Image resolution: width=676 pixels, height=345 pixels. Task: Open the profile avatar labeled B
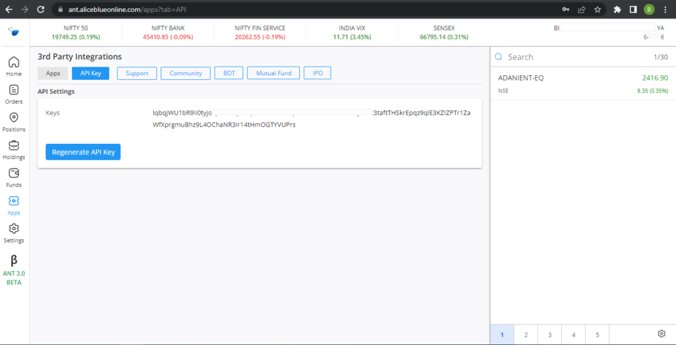click(x=649, y=9)
